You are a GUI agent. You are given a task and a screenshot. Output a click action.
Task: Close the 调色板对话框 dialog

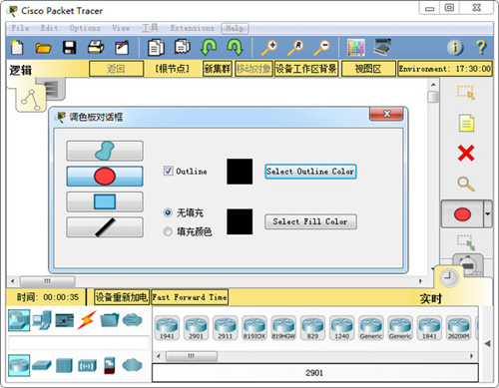point(386,114)
